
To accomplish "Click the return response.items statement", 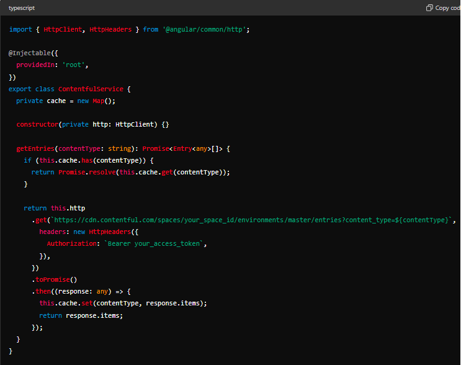I will point(81,315).
